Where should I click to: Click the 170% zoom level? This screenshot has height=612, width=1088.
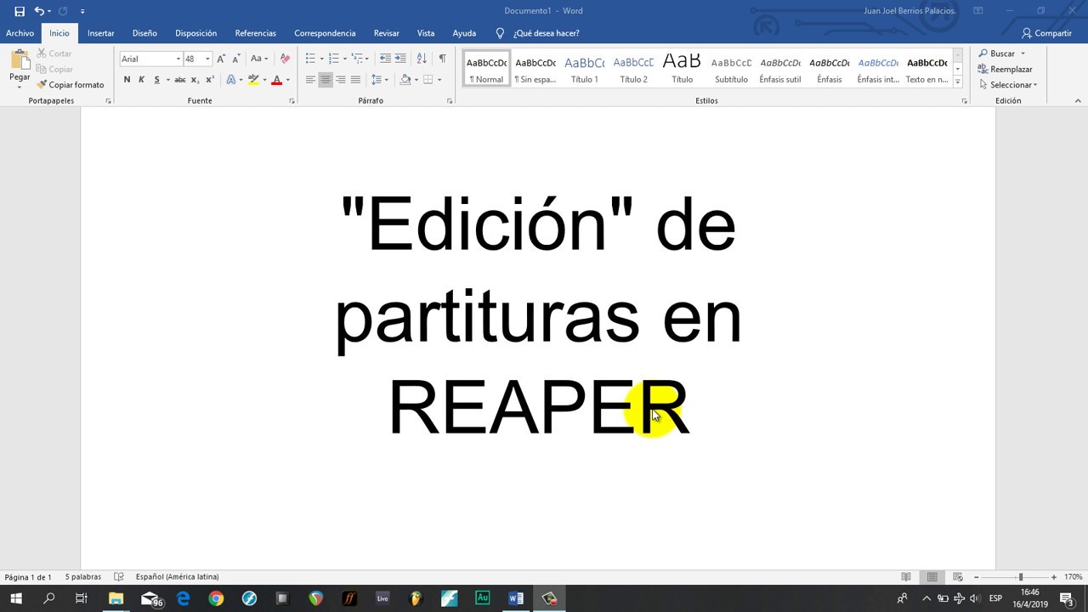pos(1073,577)
